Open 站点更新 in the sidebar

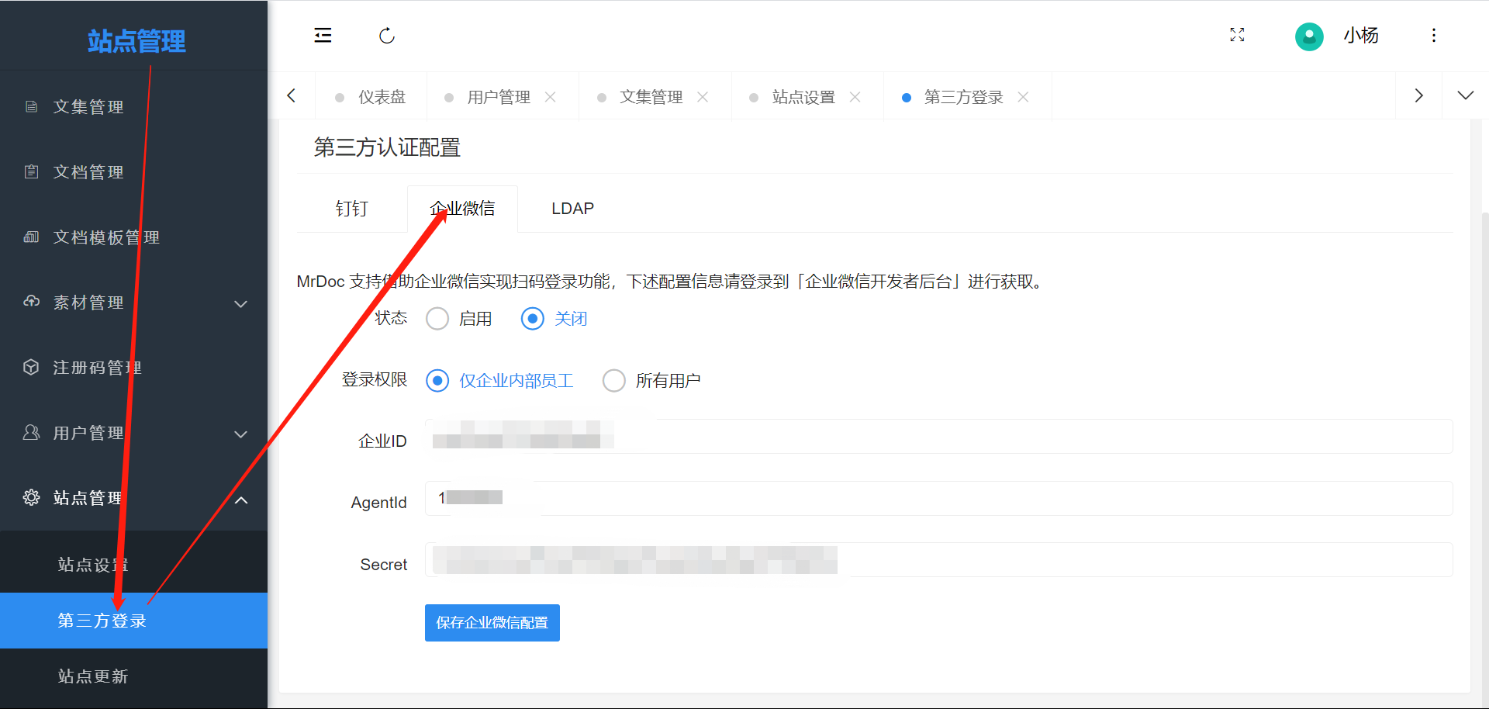[93, 676]
